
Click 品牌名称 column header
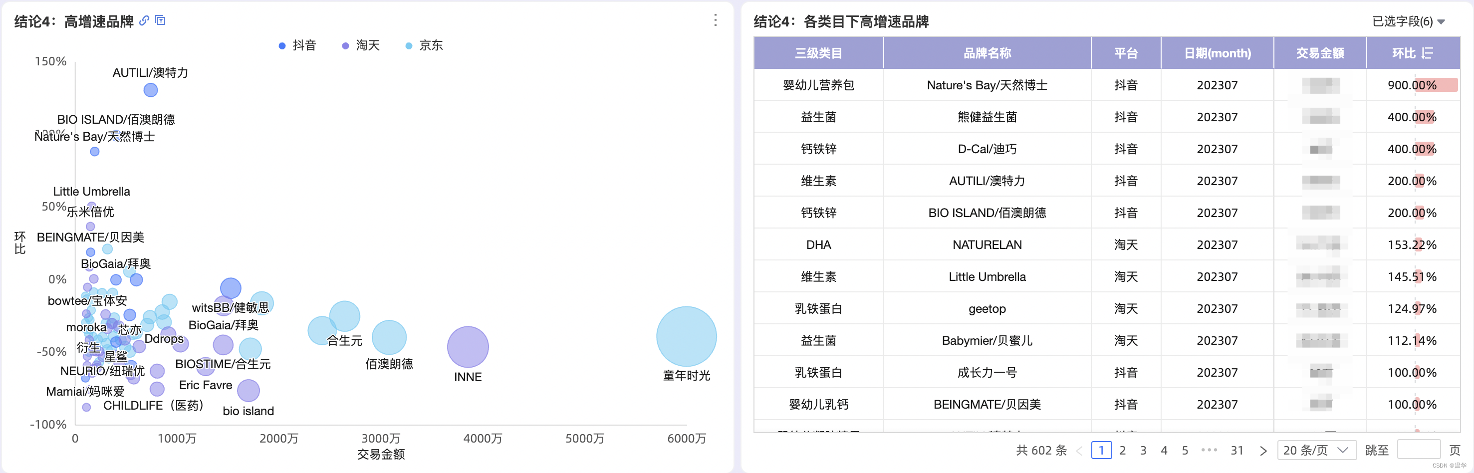point(987,53)
